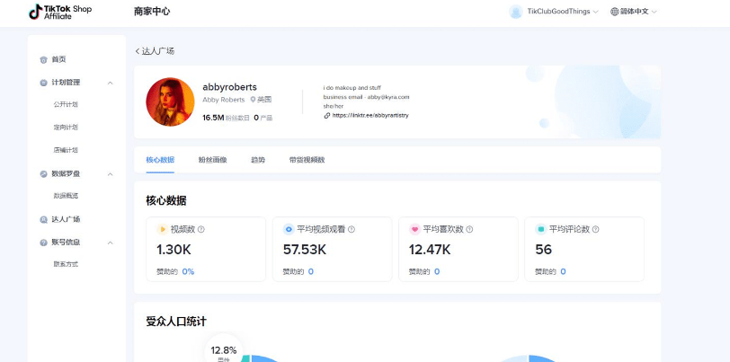
Task: Switch to the 趋势 tab
Action: tap(258, 160)
